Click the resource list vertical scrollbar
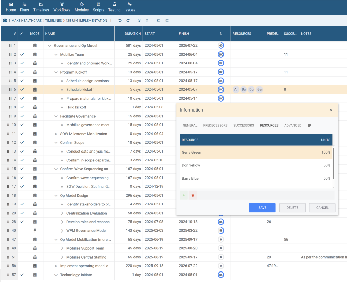The height and width of the screenshot is (282, 347). [333, 163]
